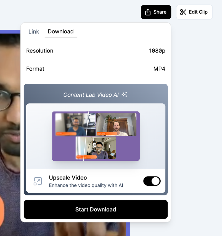The height and width of the screenshot is (236, 222).
Task: Switch to the Link tab
Action: pos(34,32)
